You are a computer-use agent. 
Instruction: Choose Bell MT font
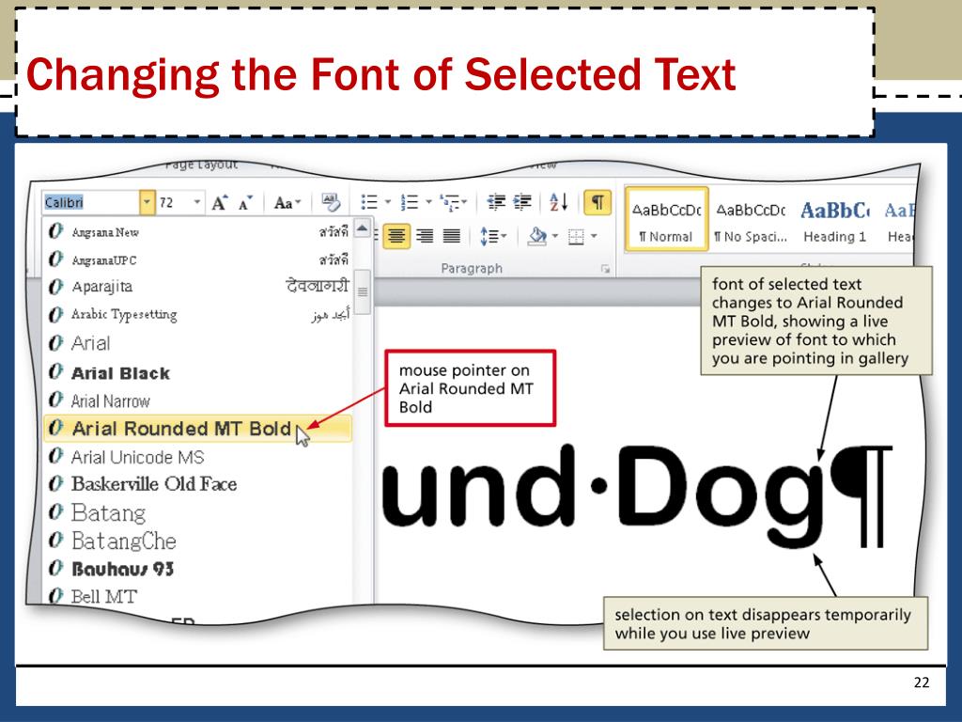pyautogui.click(x=197, y=596)
